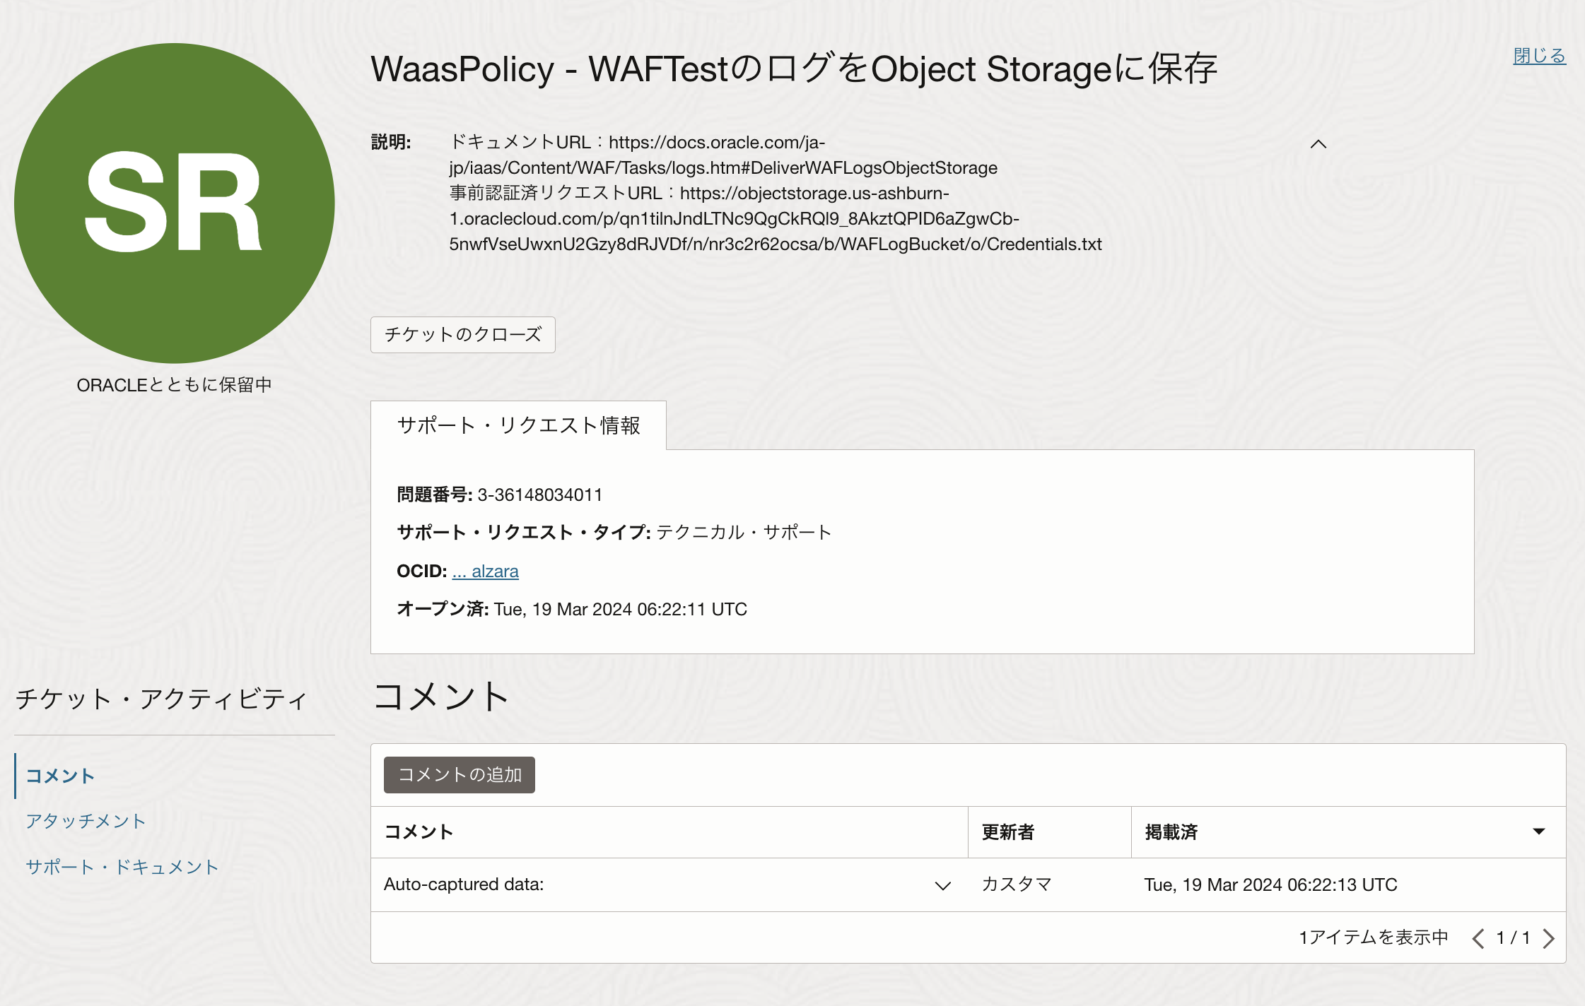Click the green SR avatar icon

174,203
